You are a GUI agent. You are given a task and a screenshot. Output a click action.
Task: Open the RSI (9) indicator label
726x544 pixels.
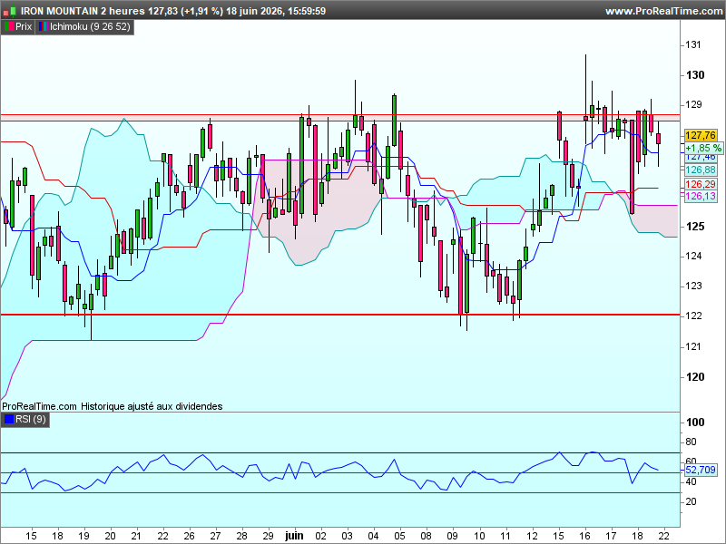(x=25, y=420)
